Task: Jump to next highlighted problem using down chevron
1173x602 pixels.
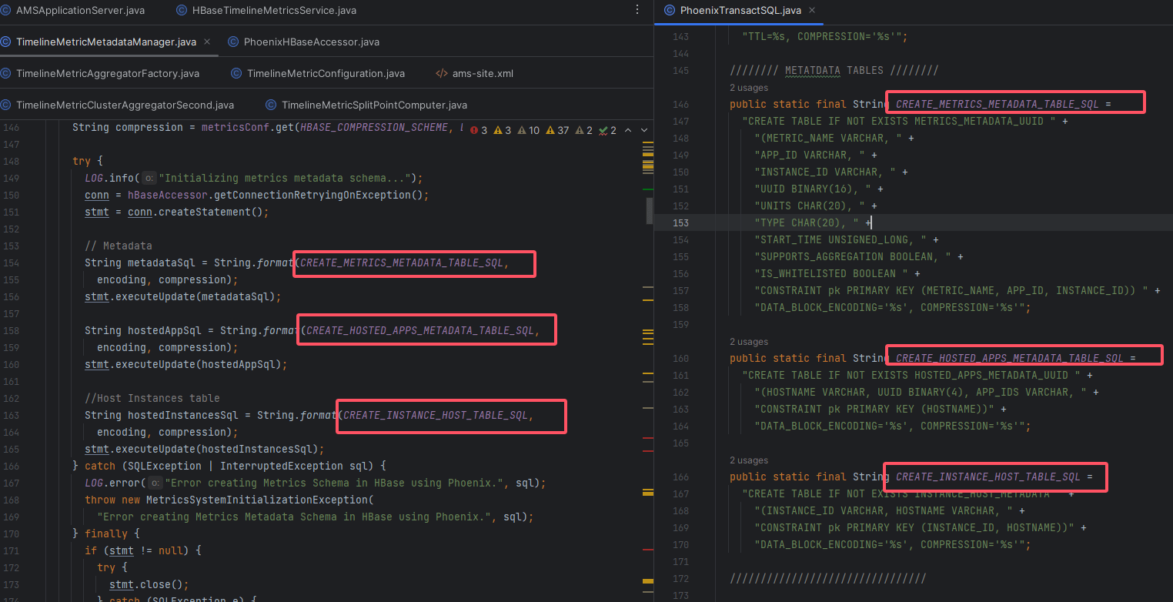Action: [644, 130]
